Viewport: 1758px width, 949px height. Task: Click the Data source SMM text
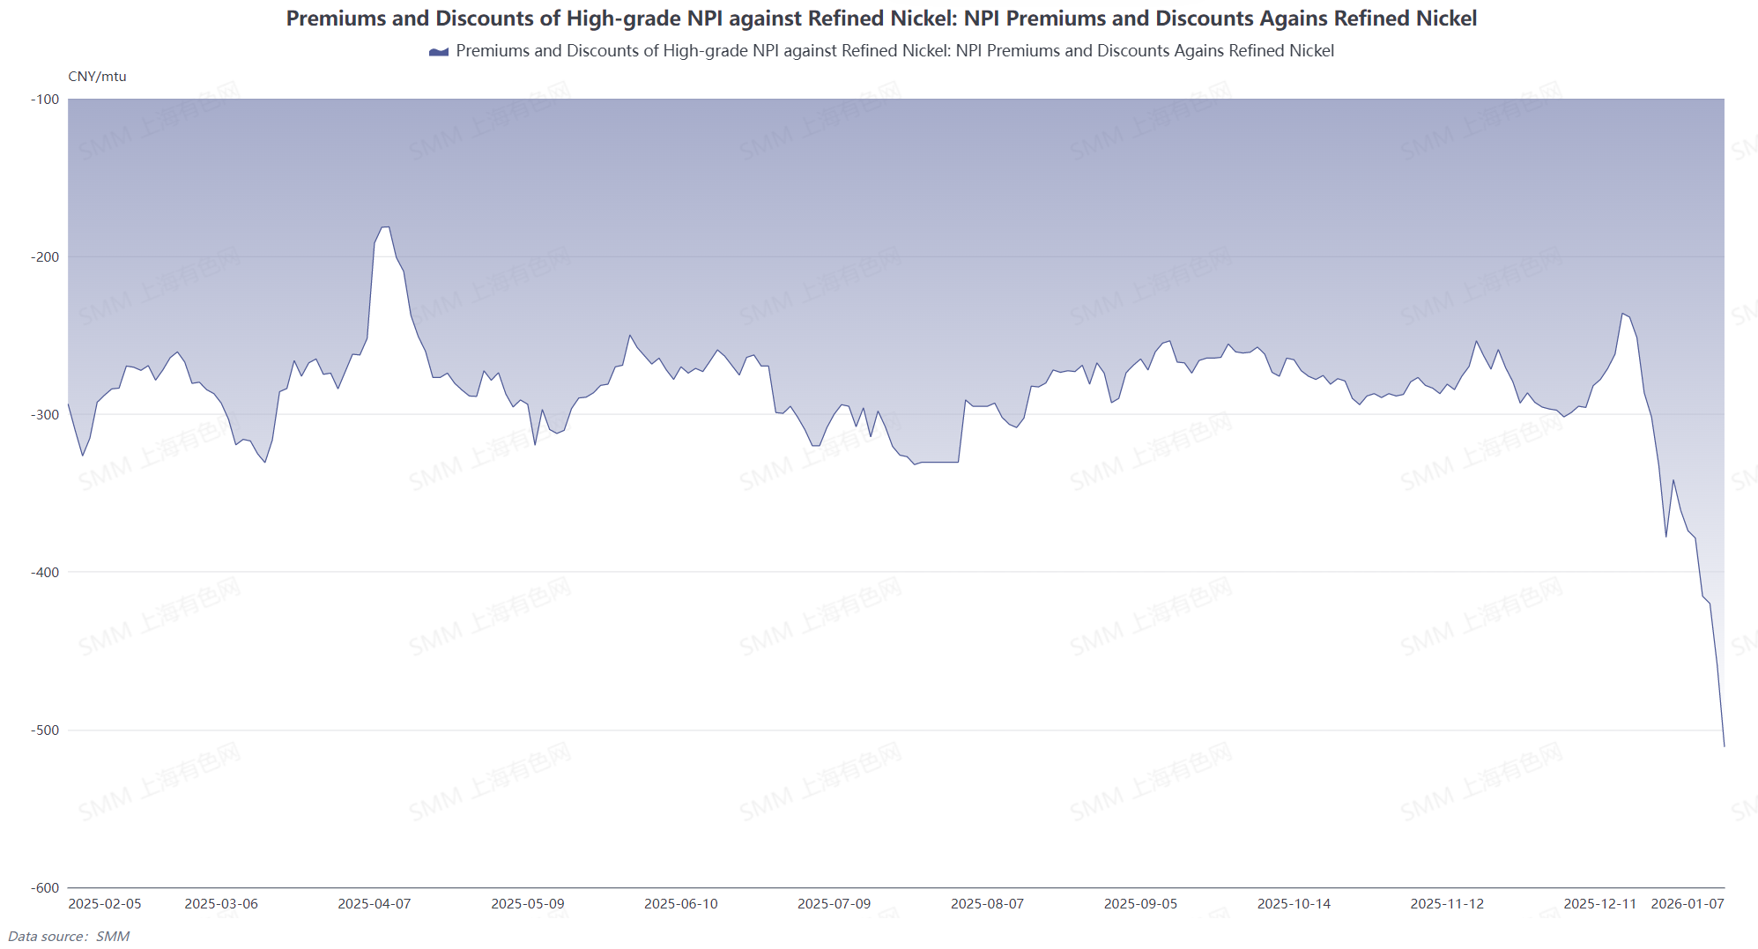click(69, 937)
